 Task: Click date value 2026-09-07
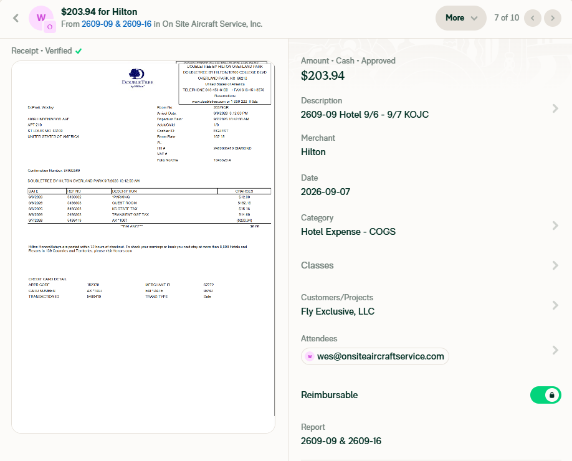pyautogui.click(x=325, y=192)
